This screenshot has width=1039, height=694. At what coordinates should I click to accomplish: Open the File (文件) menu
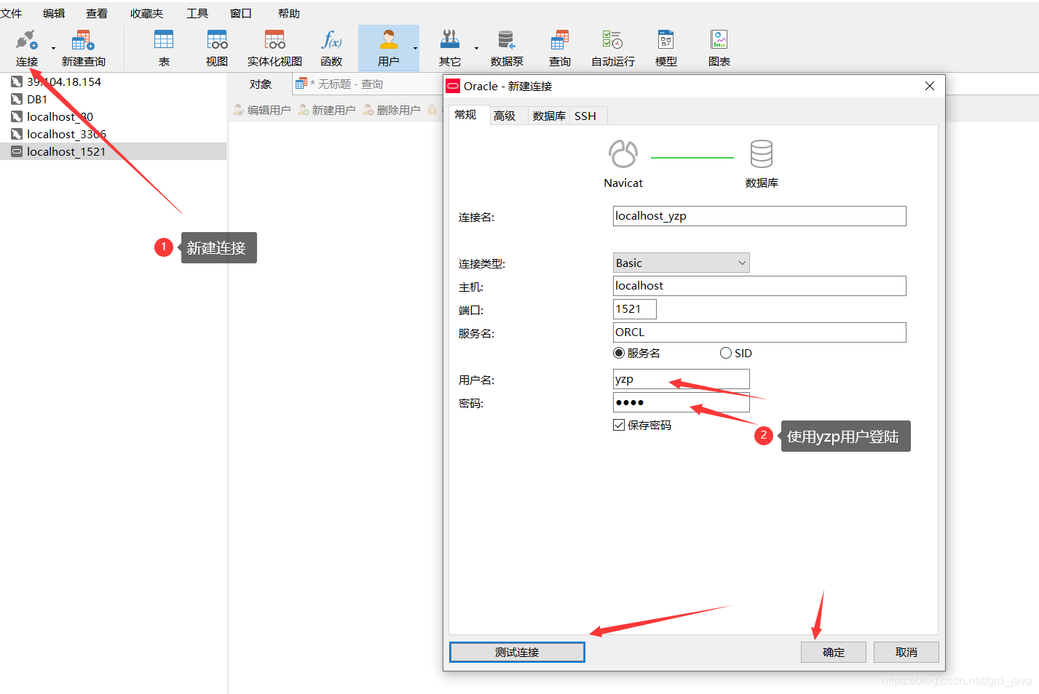pos(11,13)
